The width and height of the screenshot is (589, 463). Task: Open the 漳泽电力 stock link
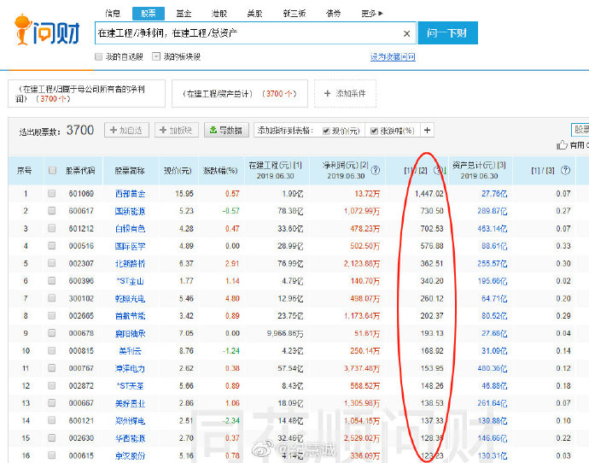click(x=130, y=368)
